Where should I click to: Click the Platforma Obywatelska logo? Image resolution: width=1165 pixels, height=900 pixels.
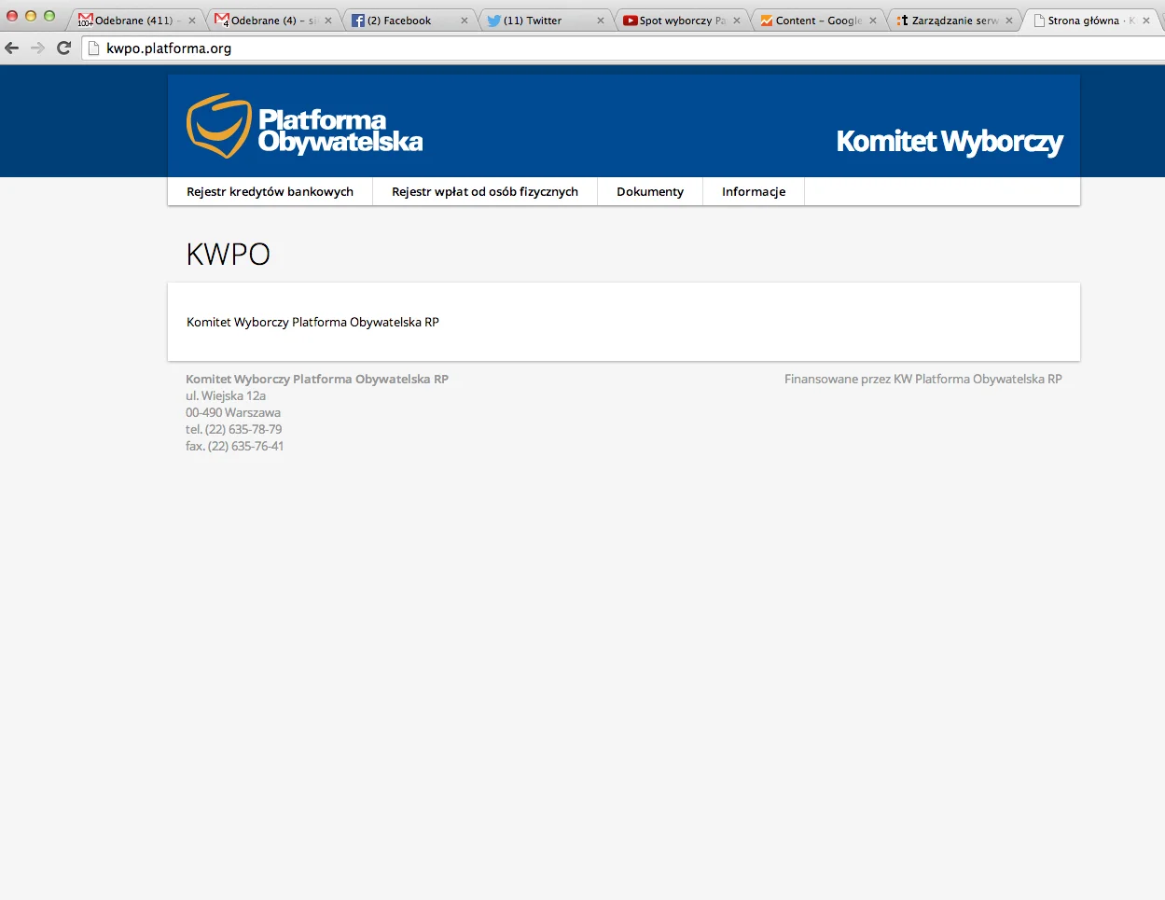coord(305,126)
